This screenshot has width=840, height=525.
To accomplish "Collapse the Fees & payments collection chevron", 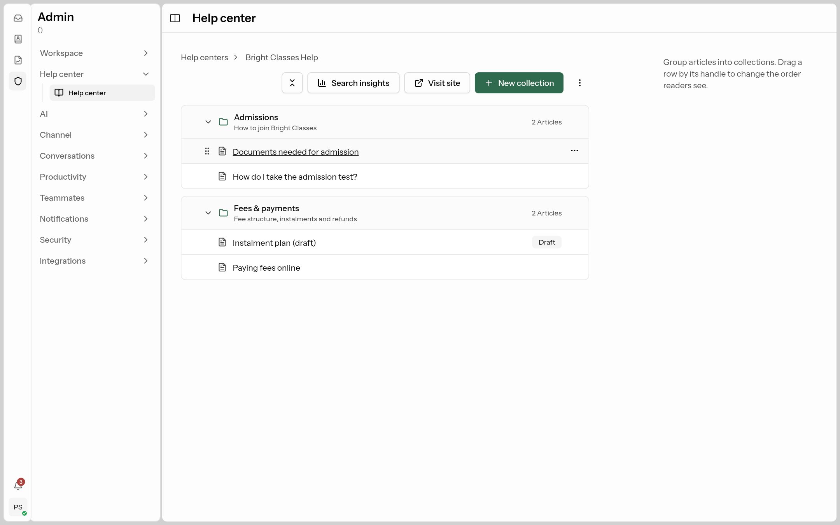I will (208, 213).
